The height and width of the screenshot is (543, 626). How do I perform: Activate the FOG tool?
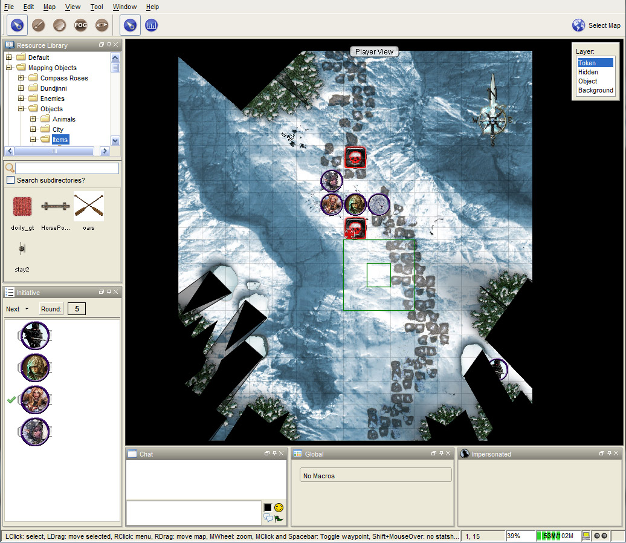[80, 25]
